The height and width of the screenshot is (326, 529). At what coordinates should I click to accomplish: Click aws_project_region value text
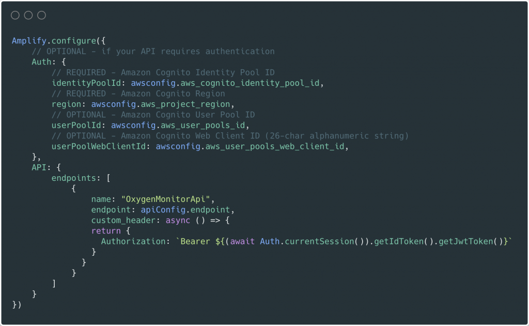(x=185, y=104)
